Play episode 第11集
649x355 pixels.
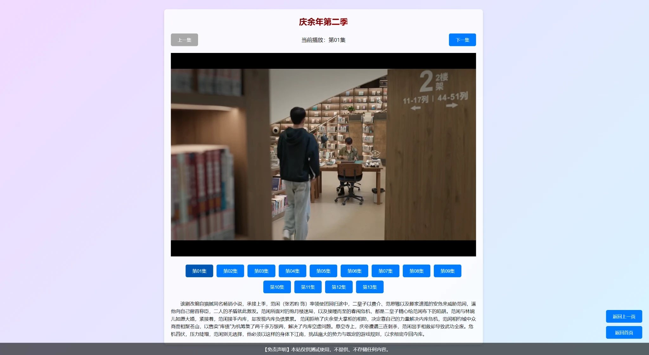(308, 287)
